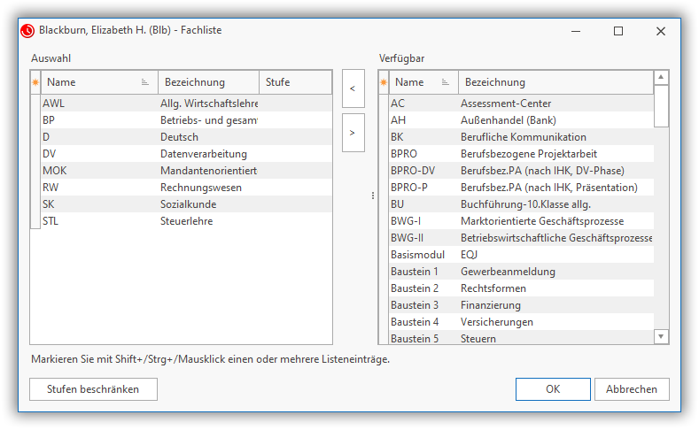Image resolution: width=699 pixels, height=430 pixels.
Task: Select BU Buchführung-10.Klasse row
Action: coord(521,204)
